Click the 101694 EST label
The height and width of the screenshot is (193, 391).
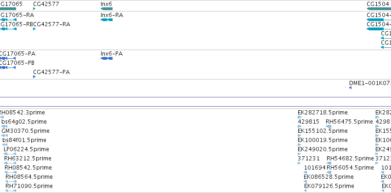pyautogui.click(x=315, y=168)
